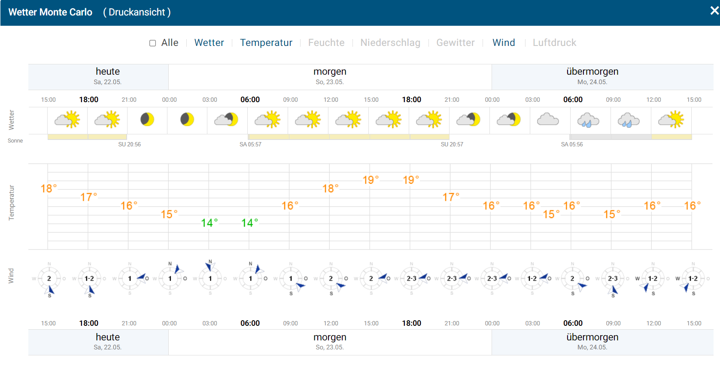Enable the Niederschlag section

point(390,42)
